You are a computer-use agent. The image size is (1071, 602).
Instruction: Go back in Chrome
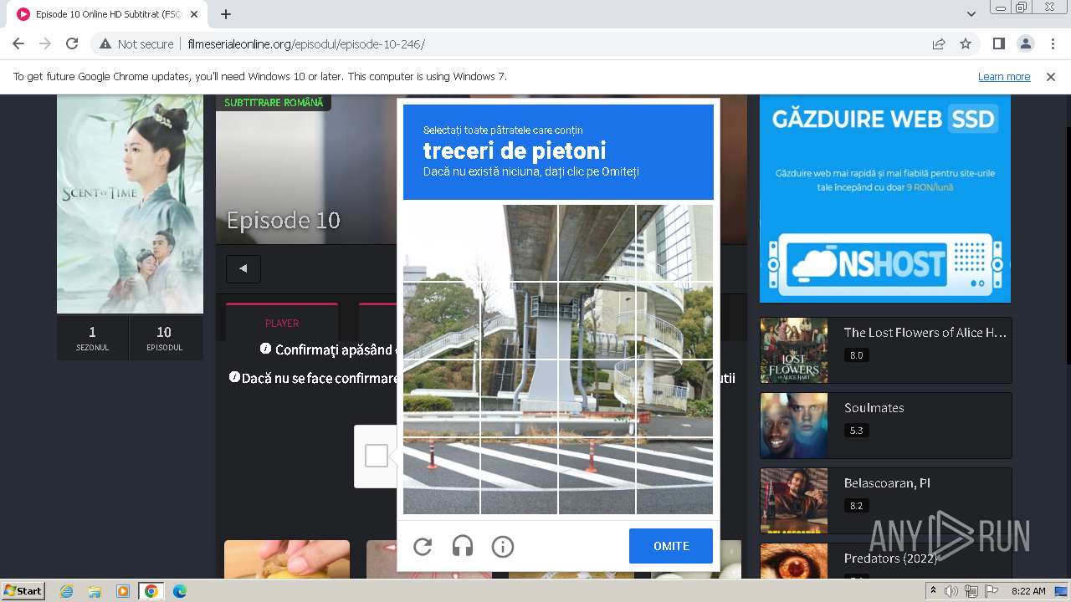tap(18, 43)
